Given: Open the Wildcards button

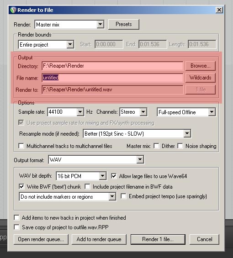Looking at the screenshot, I should pyautogui.click(x=201, y=78).
